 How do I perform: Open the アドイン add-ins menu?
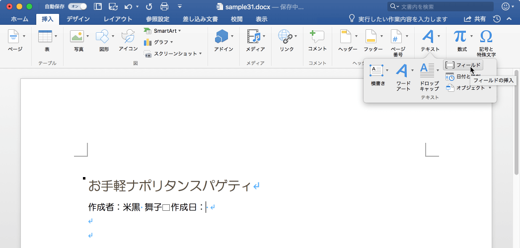pos(223,41)
